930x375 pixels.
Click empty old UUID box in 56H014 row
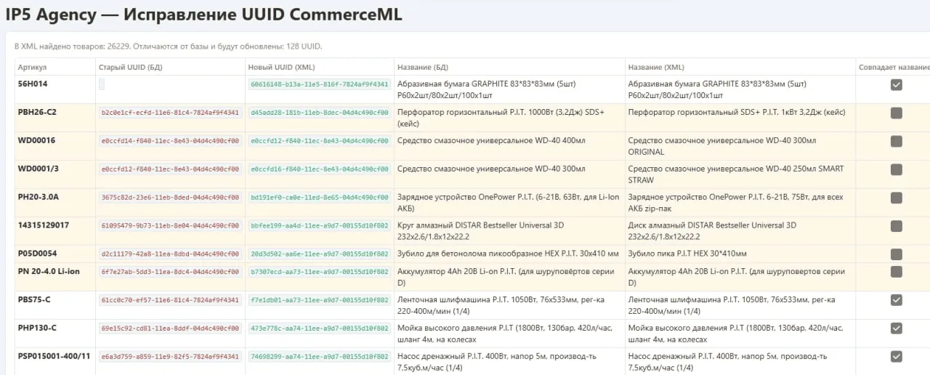pyautogui.click(x=102, y=84)
